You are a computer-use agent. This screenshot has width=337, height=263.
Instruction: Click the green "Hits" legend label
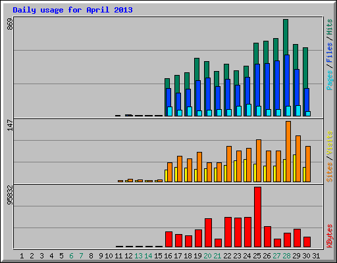point(330,27)
